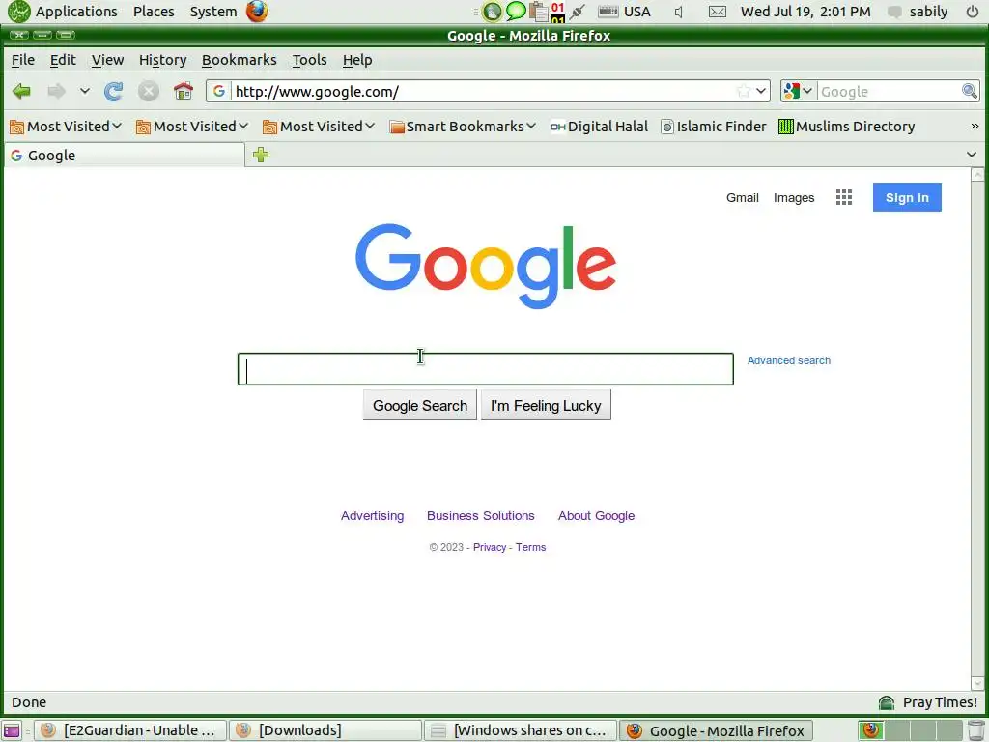
Task: Open the sabily user menu
Action: 918,12
